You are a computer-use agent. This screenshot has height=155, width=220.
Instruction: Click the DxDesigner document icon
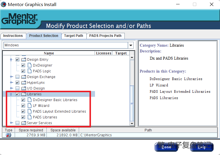(x=29, y=65)
